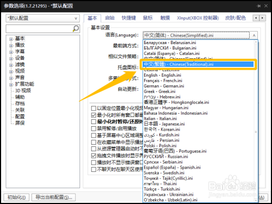
Task: Toggle 在收藏菜单中显示播放 checkbox
Action: tap(94, 142)
